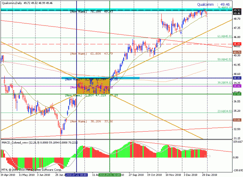Select the orange consolidation rectangle on chart
Viewport: 243px width, 177px height.
(93, 86)
